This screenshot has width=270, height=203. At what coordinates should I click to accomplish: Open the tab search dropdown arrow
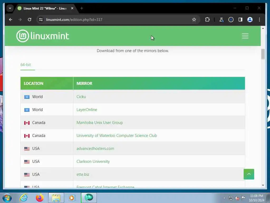pyautogui.click(x=10, y=8)
